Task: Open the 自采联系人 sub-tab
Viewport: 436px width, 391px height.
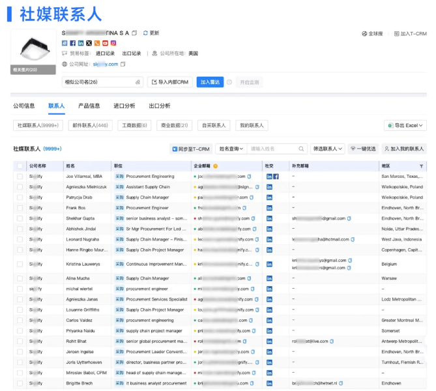Action: [214, 125]
